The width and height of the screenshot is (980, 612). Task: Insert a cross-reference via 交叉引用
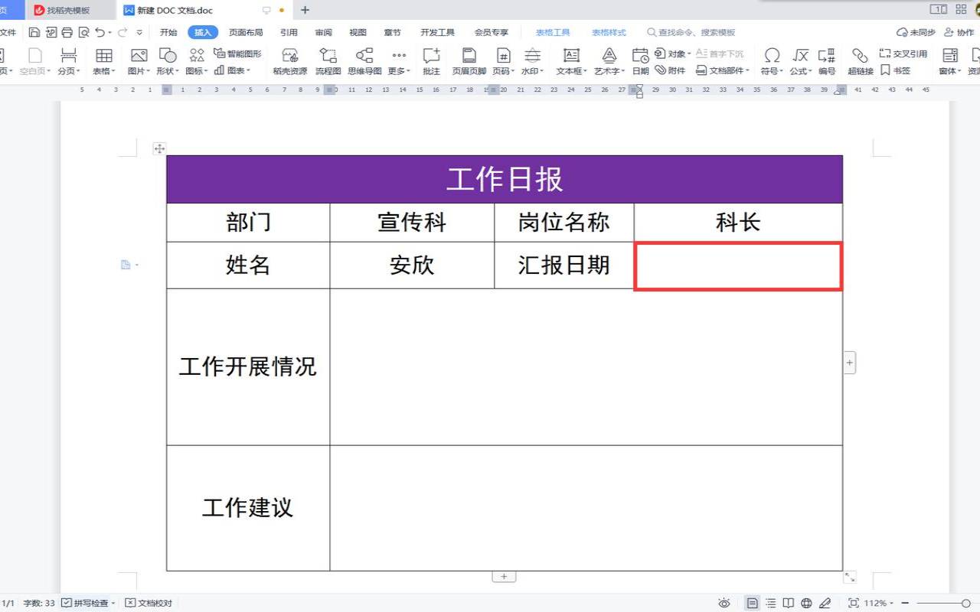pos(906,54)
